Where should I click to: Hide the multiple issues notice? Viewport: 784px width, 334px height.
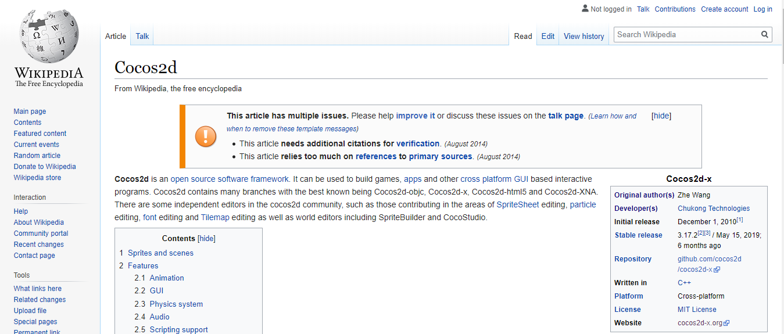coord(661,116)
